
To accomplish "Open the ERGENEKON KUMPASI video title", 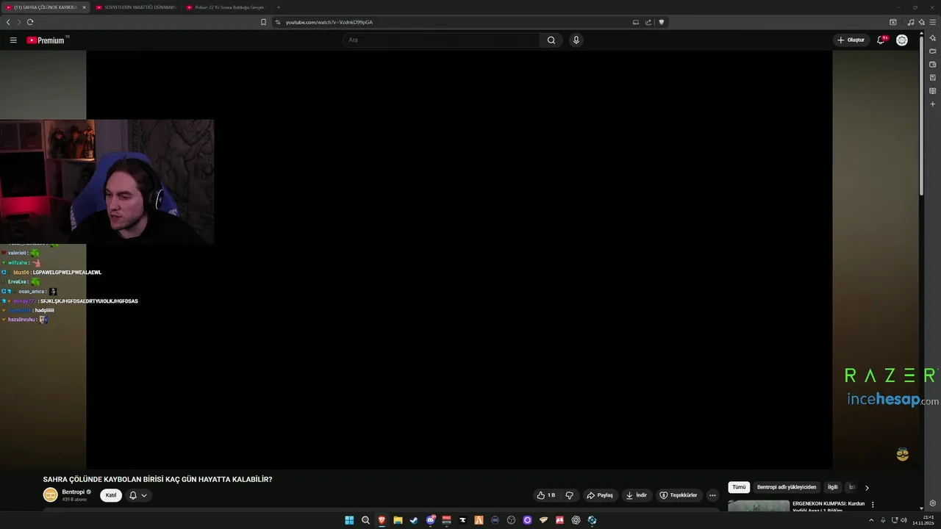I will (829, 506).
